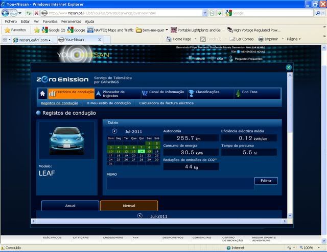Click the Imprimir printer icon
The height and width of the screenshot is (252, 327).
click(x=261, y=39)
